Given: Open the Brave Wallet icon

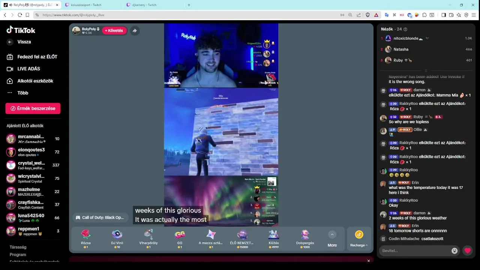Looking at the screenshot, I should click(x=451, y=15).
